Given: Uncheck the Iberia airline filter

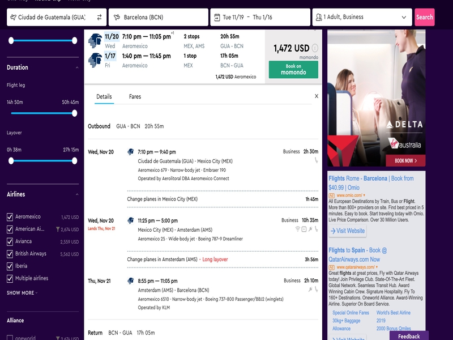Looking at the screenshot, I should click(10, 266).
